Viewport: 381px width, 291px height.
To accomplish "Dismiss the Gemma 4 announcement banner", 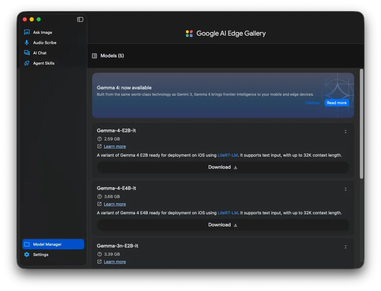I will (x=312, y=103).
